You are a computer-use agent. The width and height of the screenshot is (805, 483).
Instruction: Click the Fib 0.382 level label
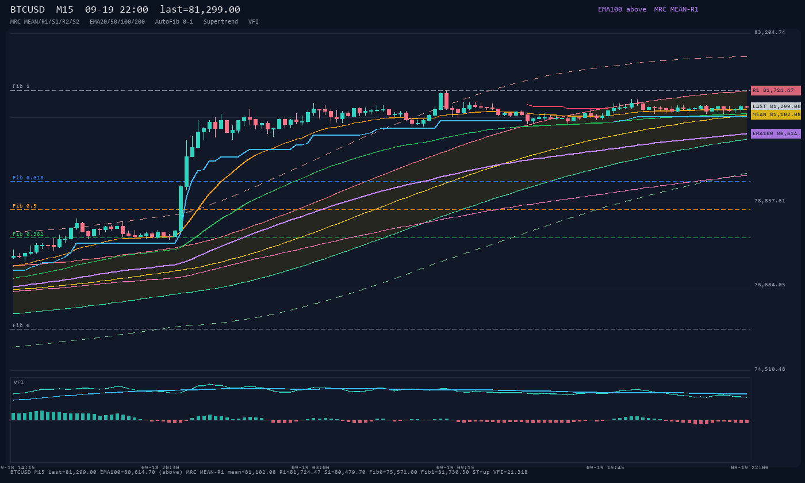28,234
